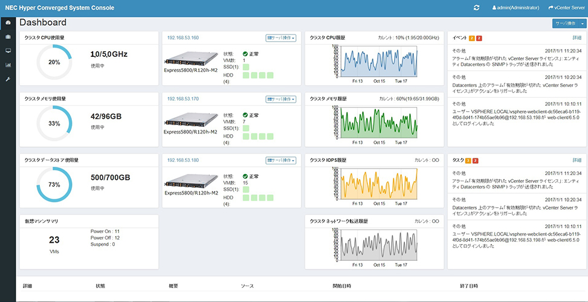Open admin(Administrator) user menu
The width and height of the screenshot is (588, 302).
tap(516, 7)
